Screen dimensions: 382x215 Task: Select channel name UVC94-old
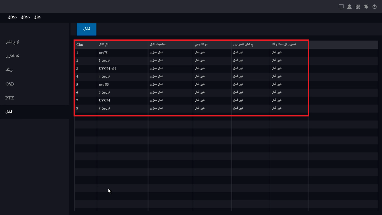107,69
